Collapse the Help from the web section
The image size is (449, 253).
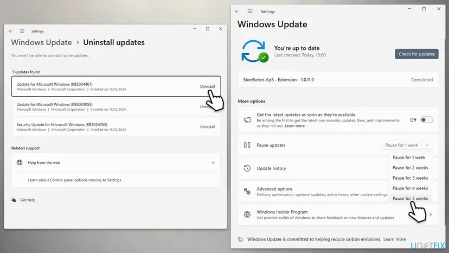(213, 163)
